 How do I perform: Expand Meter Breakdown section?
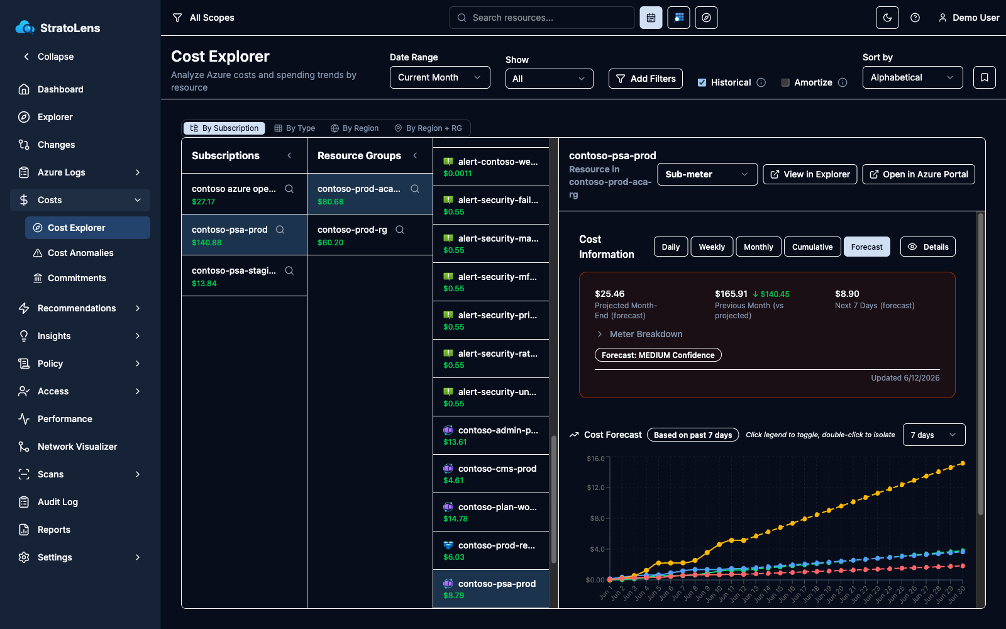point(639,334)
